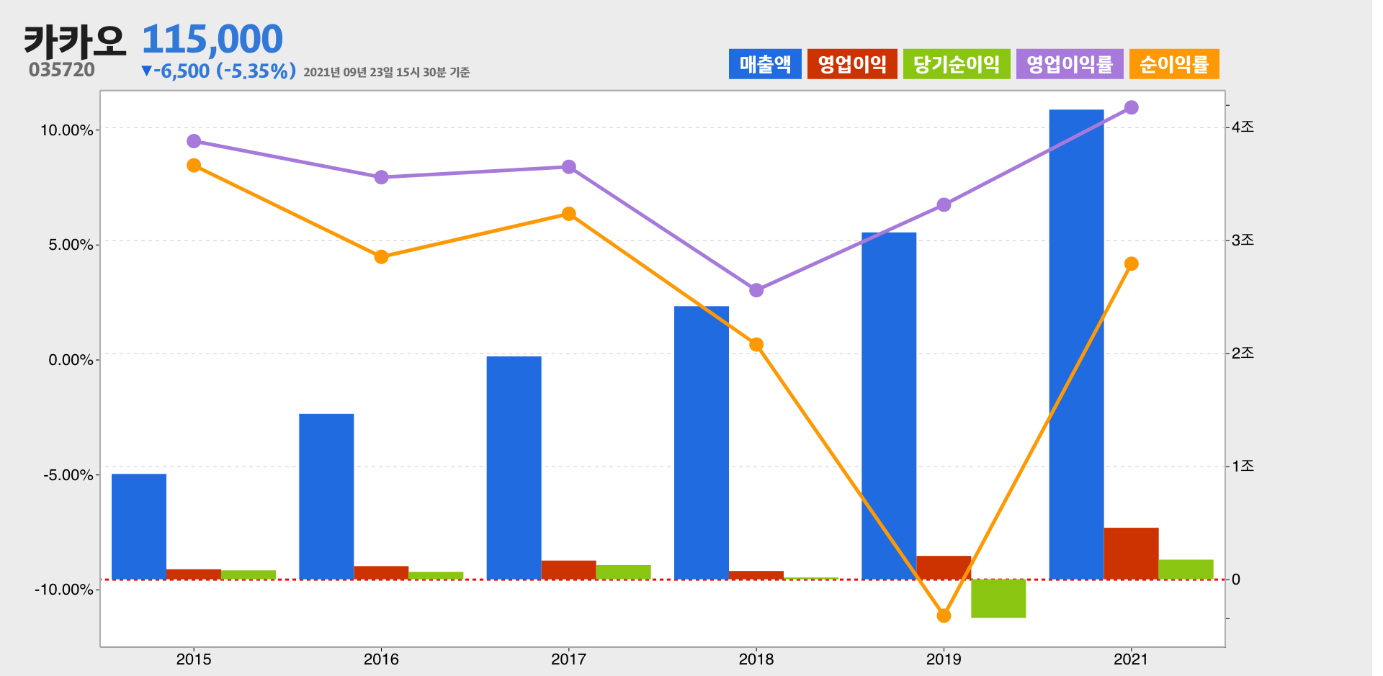Select the 2015 orange net margin point
The width and height of the screenshot is (1383, 676).
(x=194, y=166)
